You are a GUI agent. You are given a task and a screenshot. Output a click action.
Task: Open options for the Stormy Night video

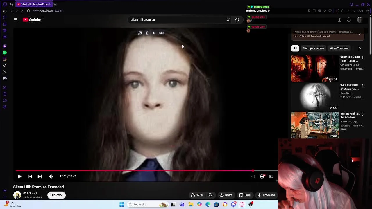pyautogui.click(x=363, y=114)
